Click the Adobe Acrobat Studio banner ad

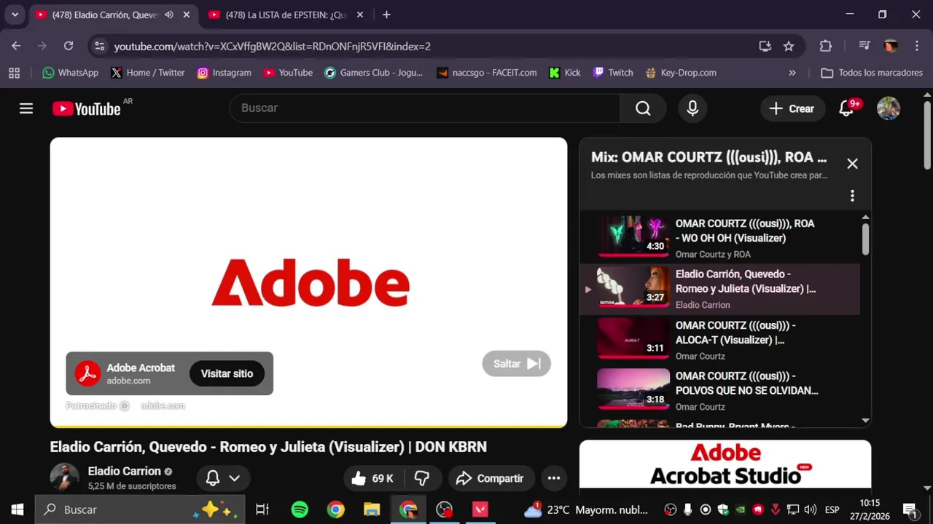tap(725, 465)
